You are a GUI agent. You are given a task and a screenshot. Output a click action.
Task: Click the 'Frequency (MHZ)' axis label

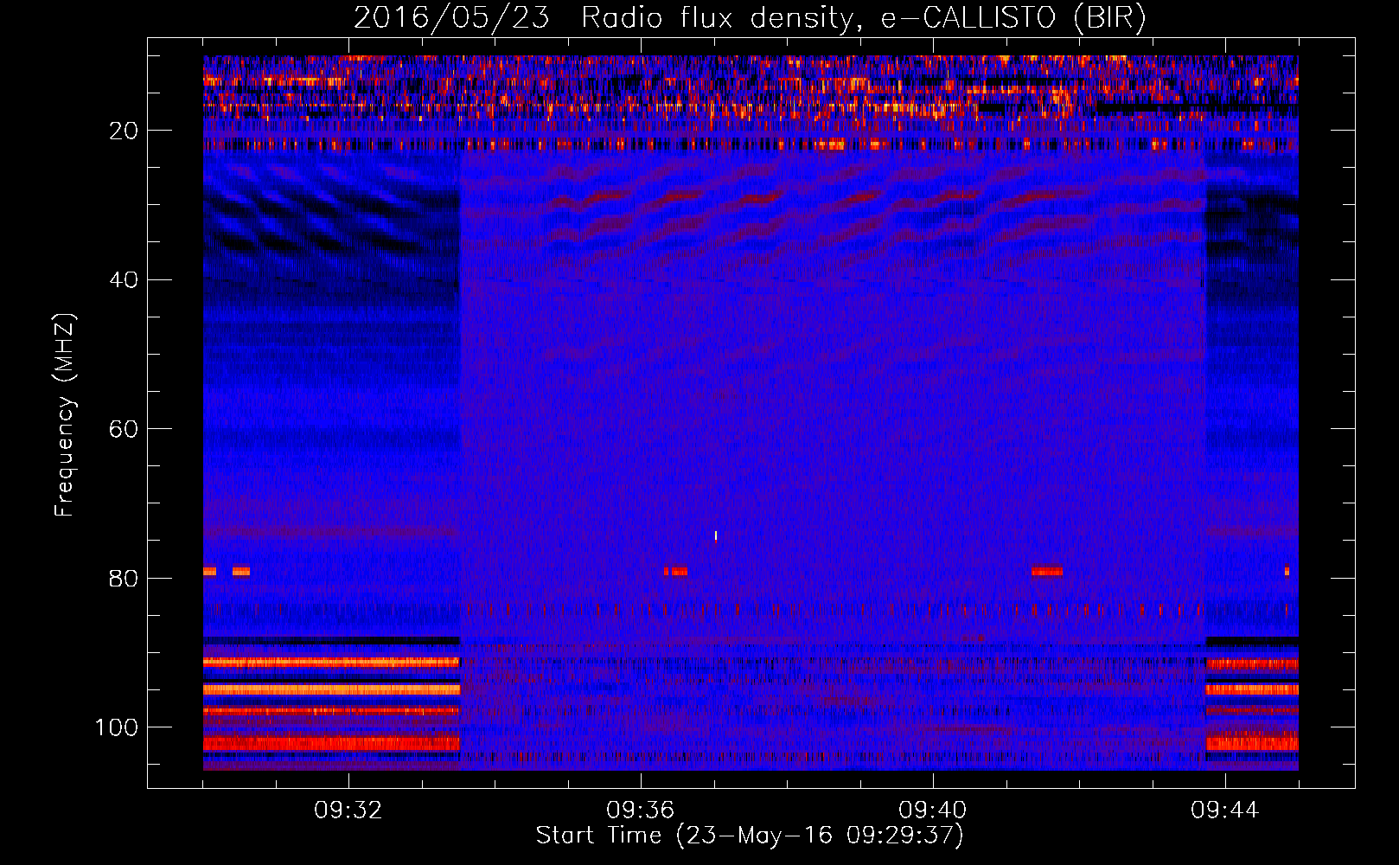click(x=65, y=414)
